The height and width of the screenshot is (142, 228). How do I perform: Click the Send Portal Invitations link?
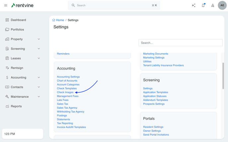156,135
